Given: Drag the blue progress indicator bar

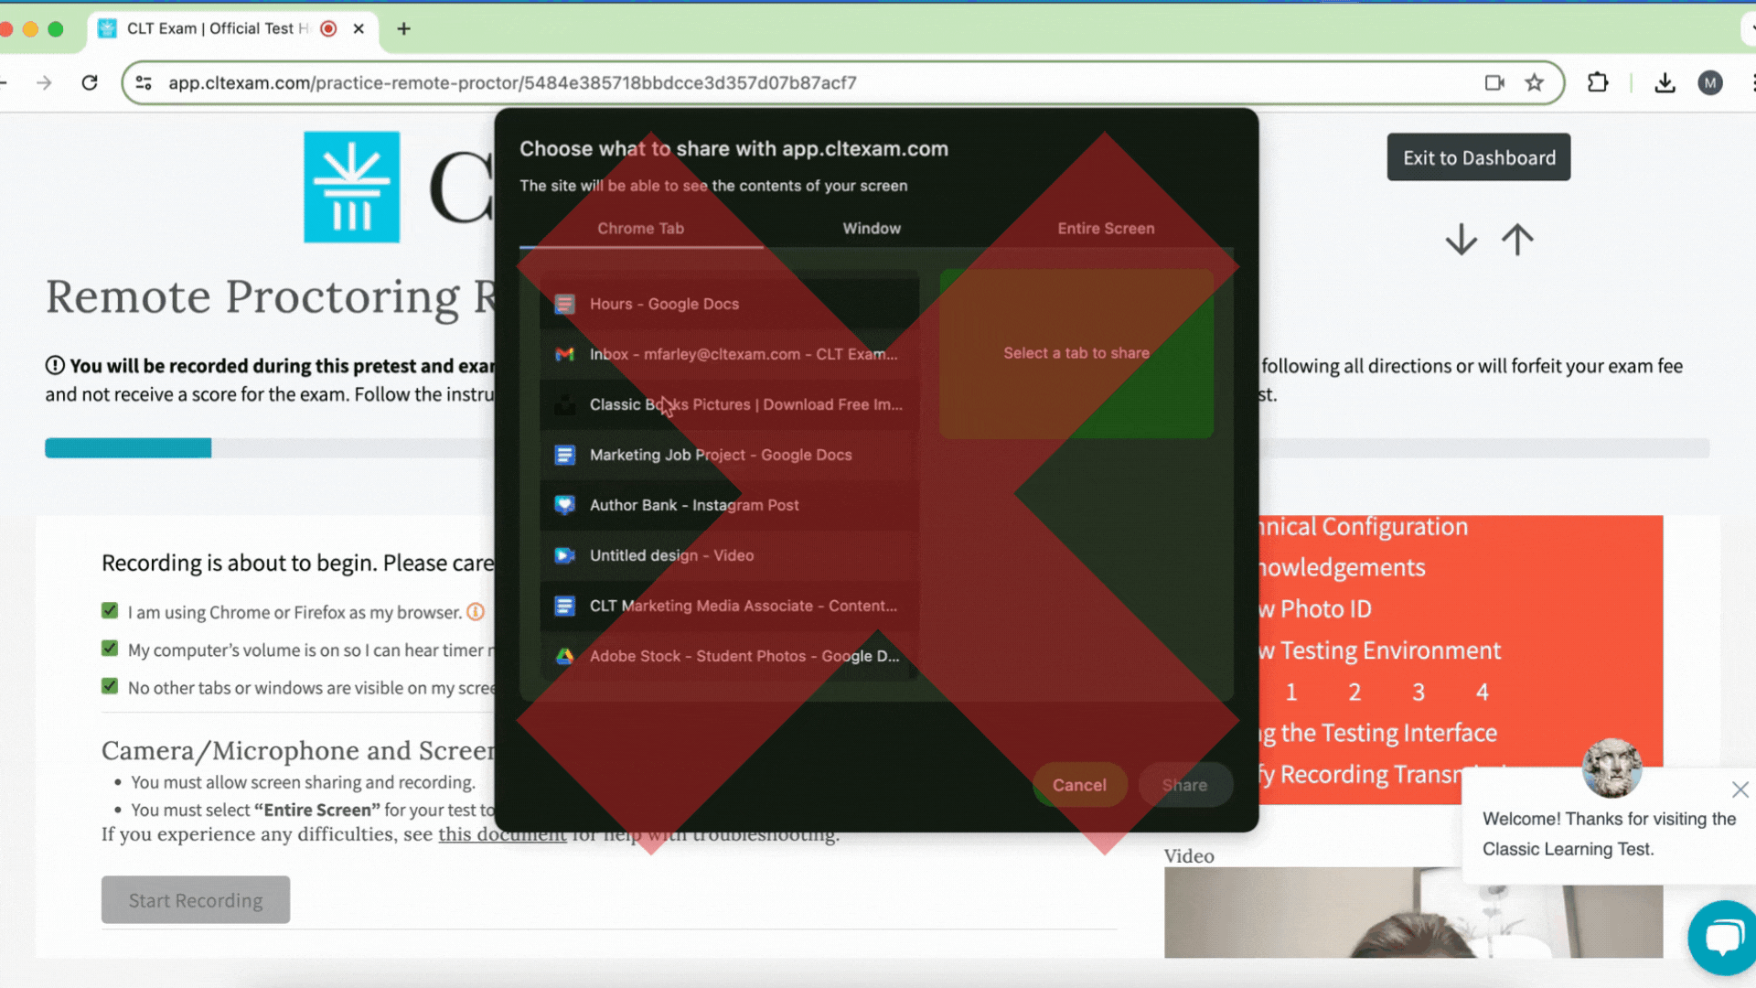Looking at the screenshot, I should pyautogui.click(x=129, y=447).
